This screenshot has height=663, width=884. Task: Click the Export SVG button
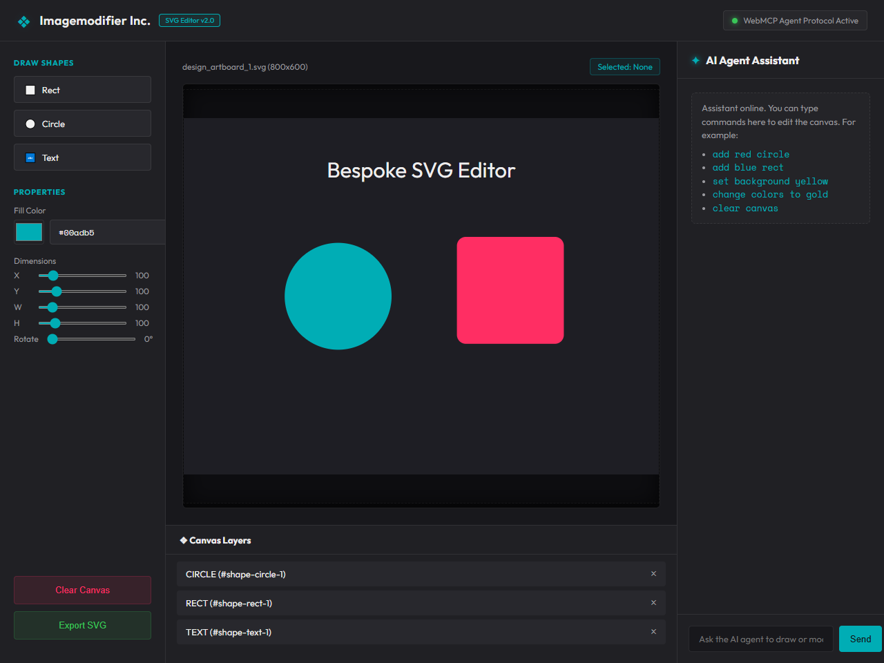pos(82,625)
